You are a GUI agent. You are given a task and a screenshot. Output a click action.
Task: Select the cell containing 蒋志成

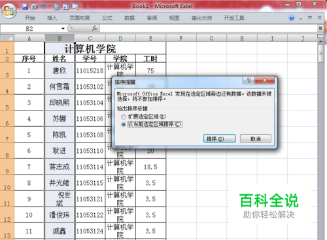60,167
